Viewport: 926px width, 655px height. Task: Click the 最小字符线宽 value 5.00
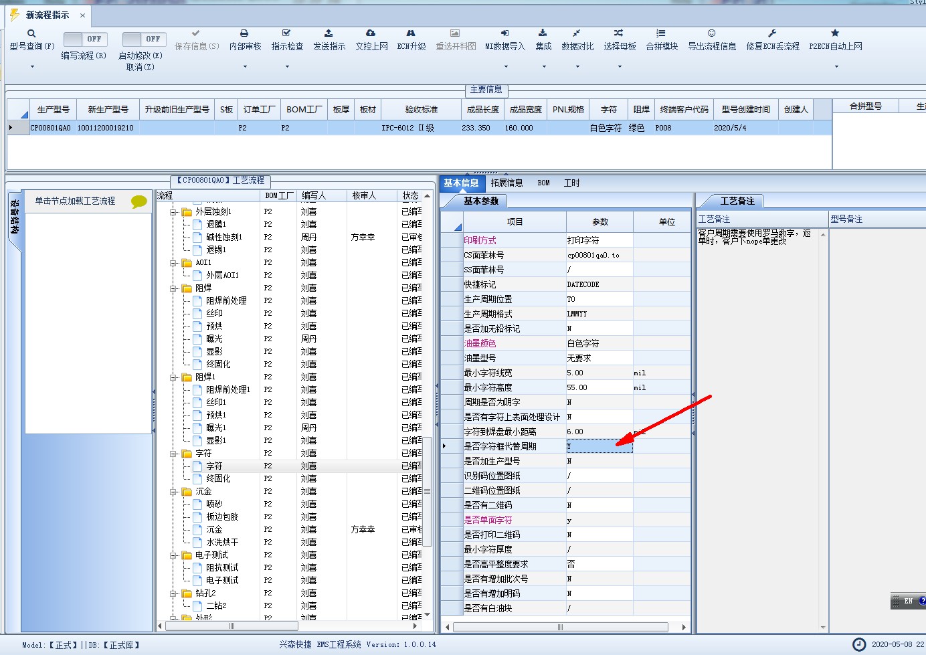click(x=599, y=373)
